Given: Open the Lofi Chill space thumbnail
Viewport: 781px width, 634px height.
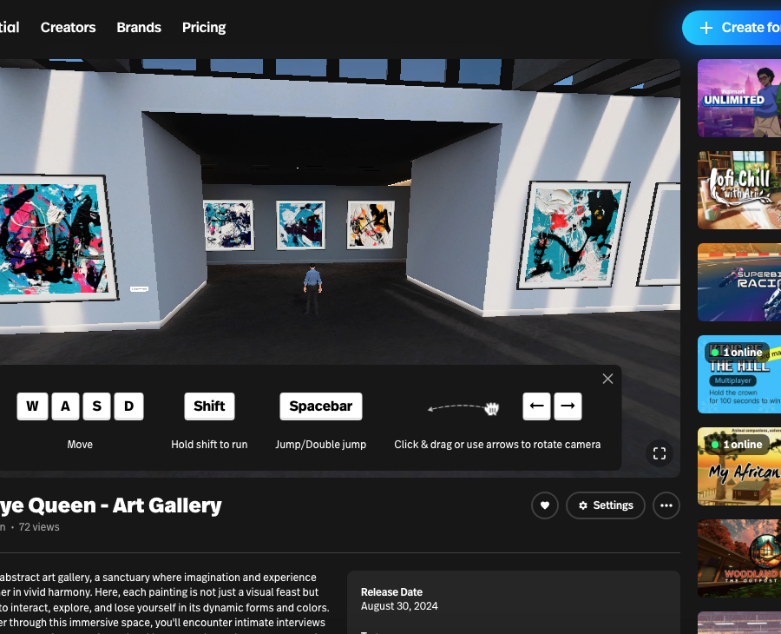Looking at the screenshot, I should coord(739,190).
